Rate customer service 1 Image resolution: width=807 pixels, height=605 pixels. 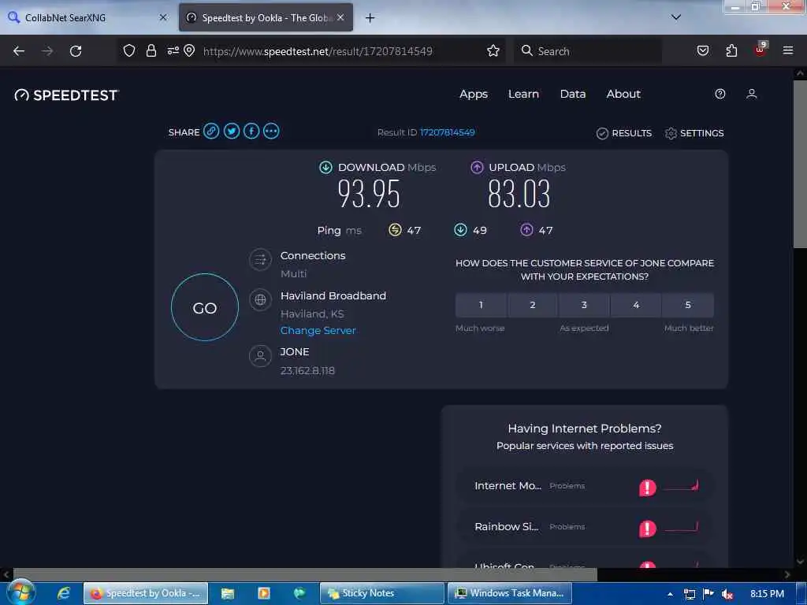tap(481, 305)
